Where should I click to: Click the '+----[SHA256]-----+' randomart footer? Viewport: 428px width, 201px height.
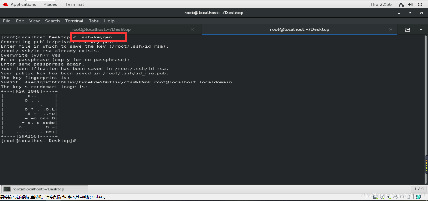point(29,136)
